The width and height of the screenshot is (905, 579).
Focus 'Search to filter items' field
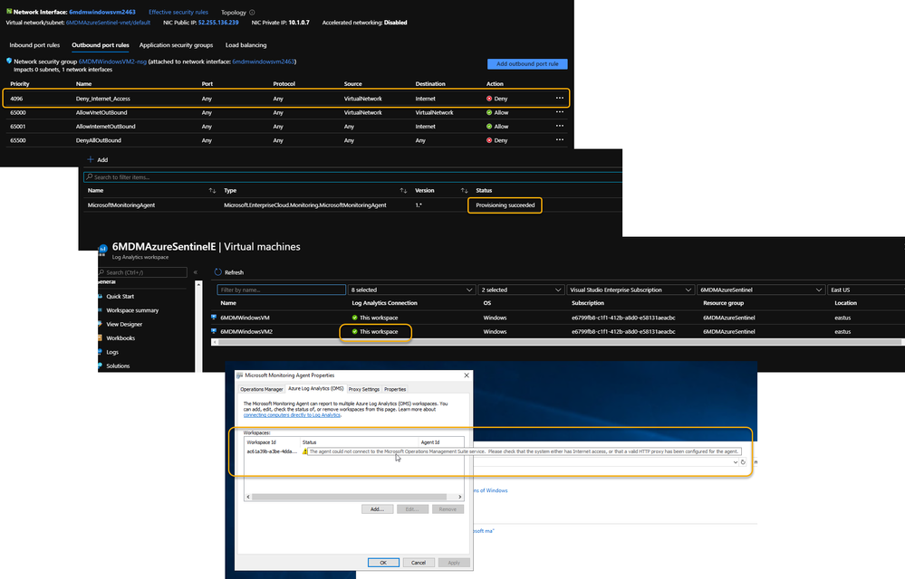tap(352, 177)
